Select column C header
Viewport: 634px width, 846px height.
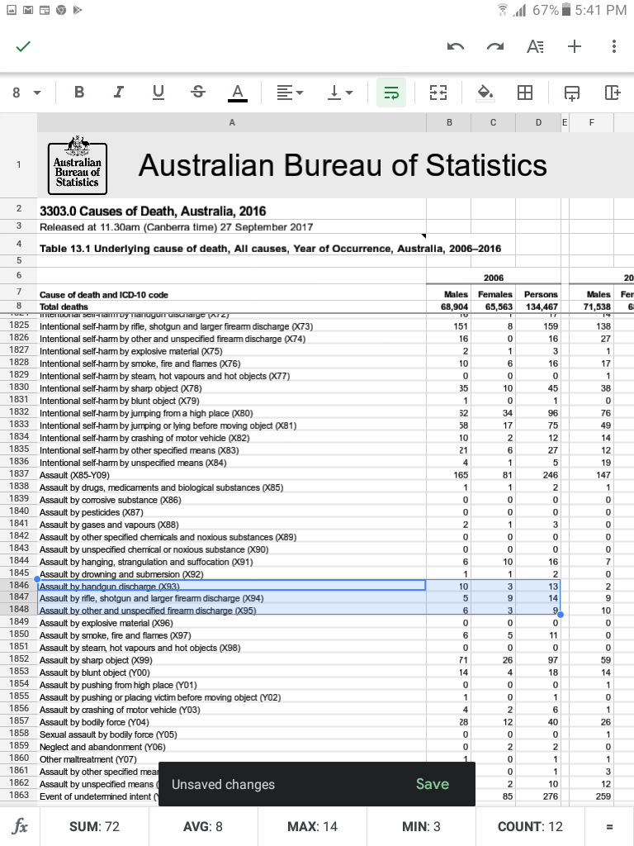pos(494,122)
